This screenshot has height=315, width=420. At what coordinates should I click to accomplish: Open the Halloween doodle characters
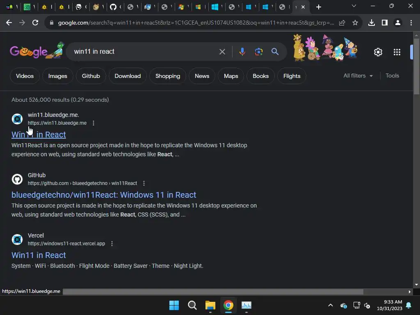[325, 48]
